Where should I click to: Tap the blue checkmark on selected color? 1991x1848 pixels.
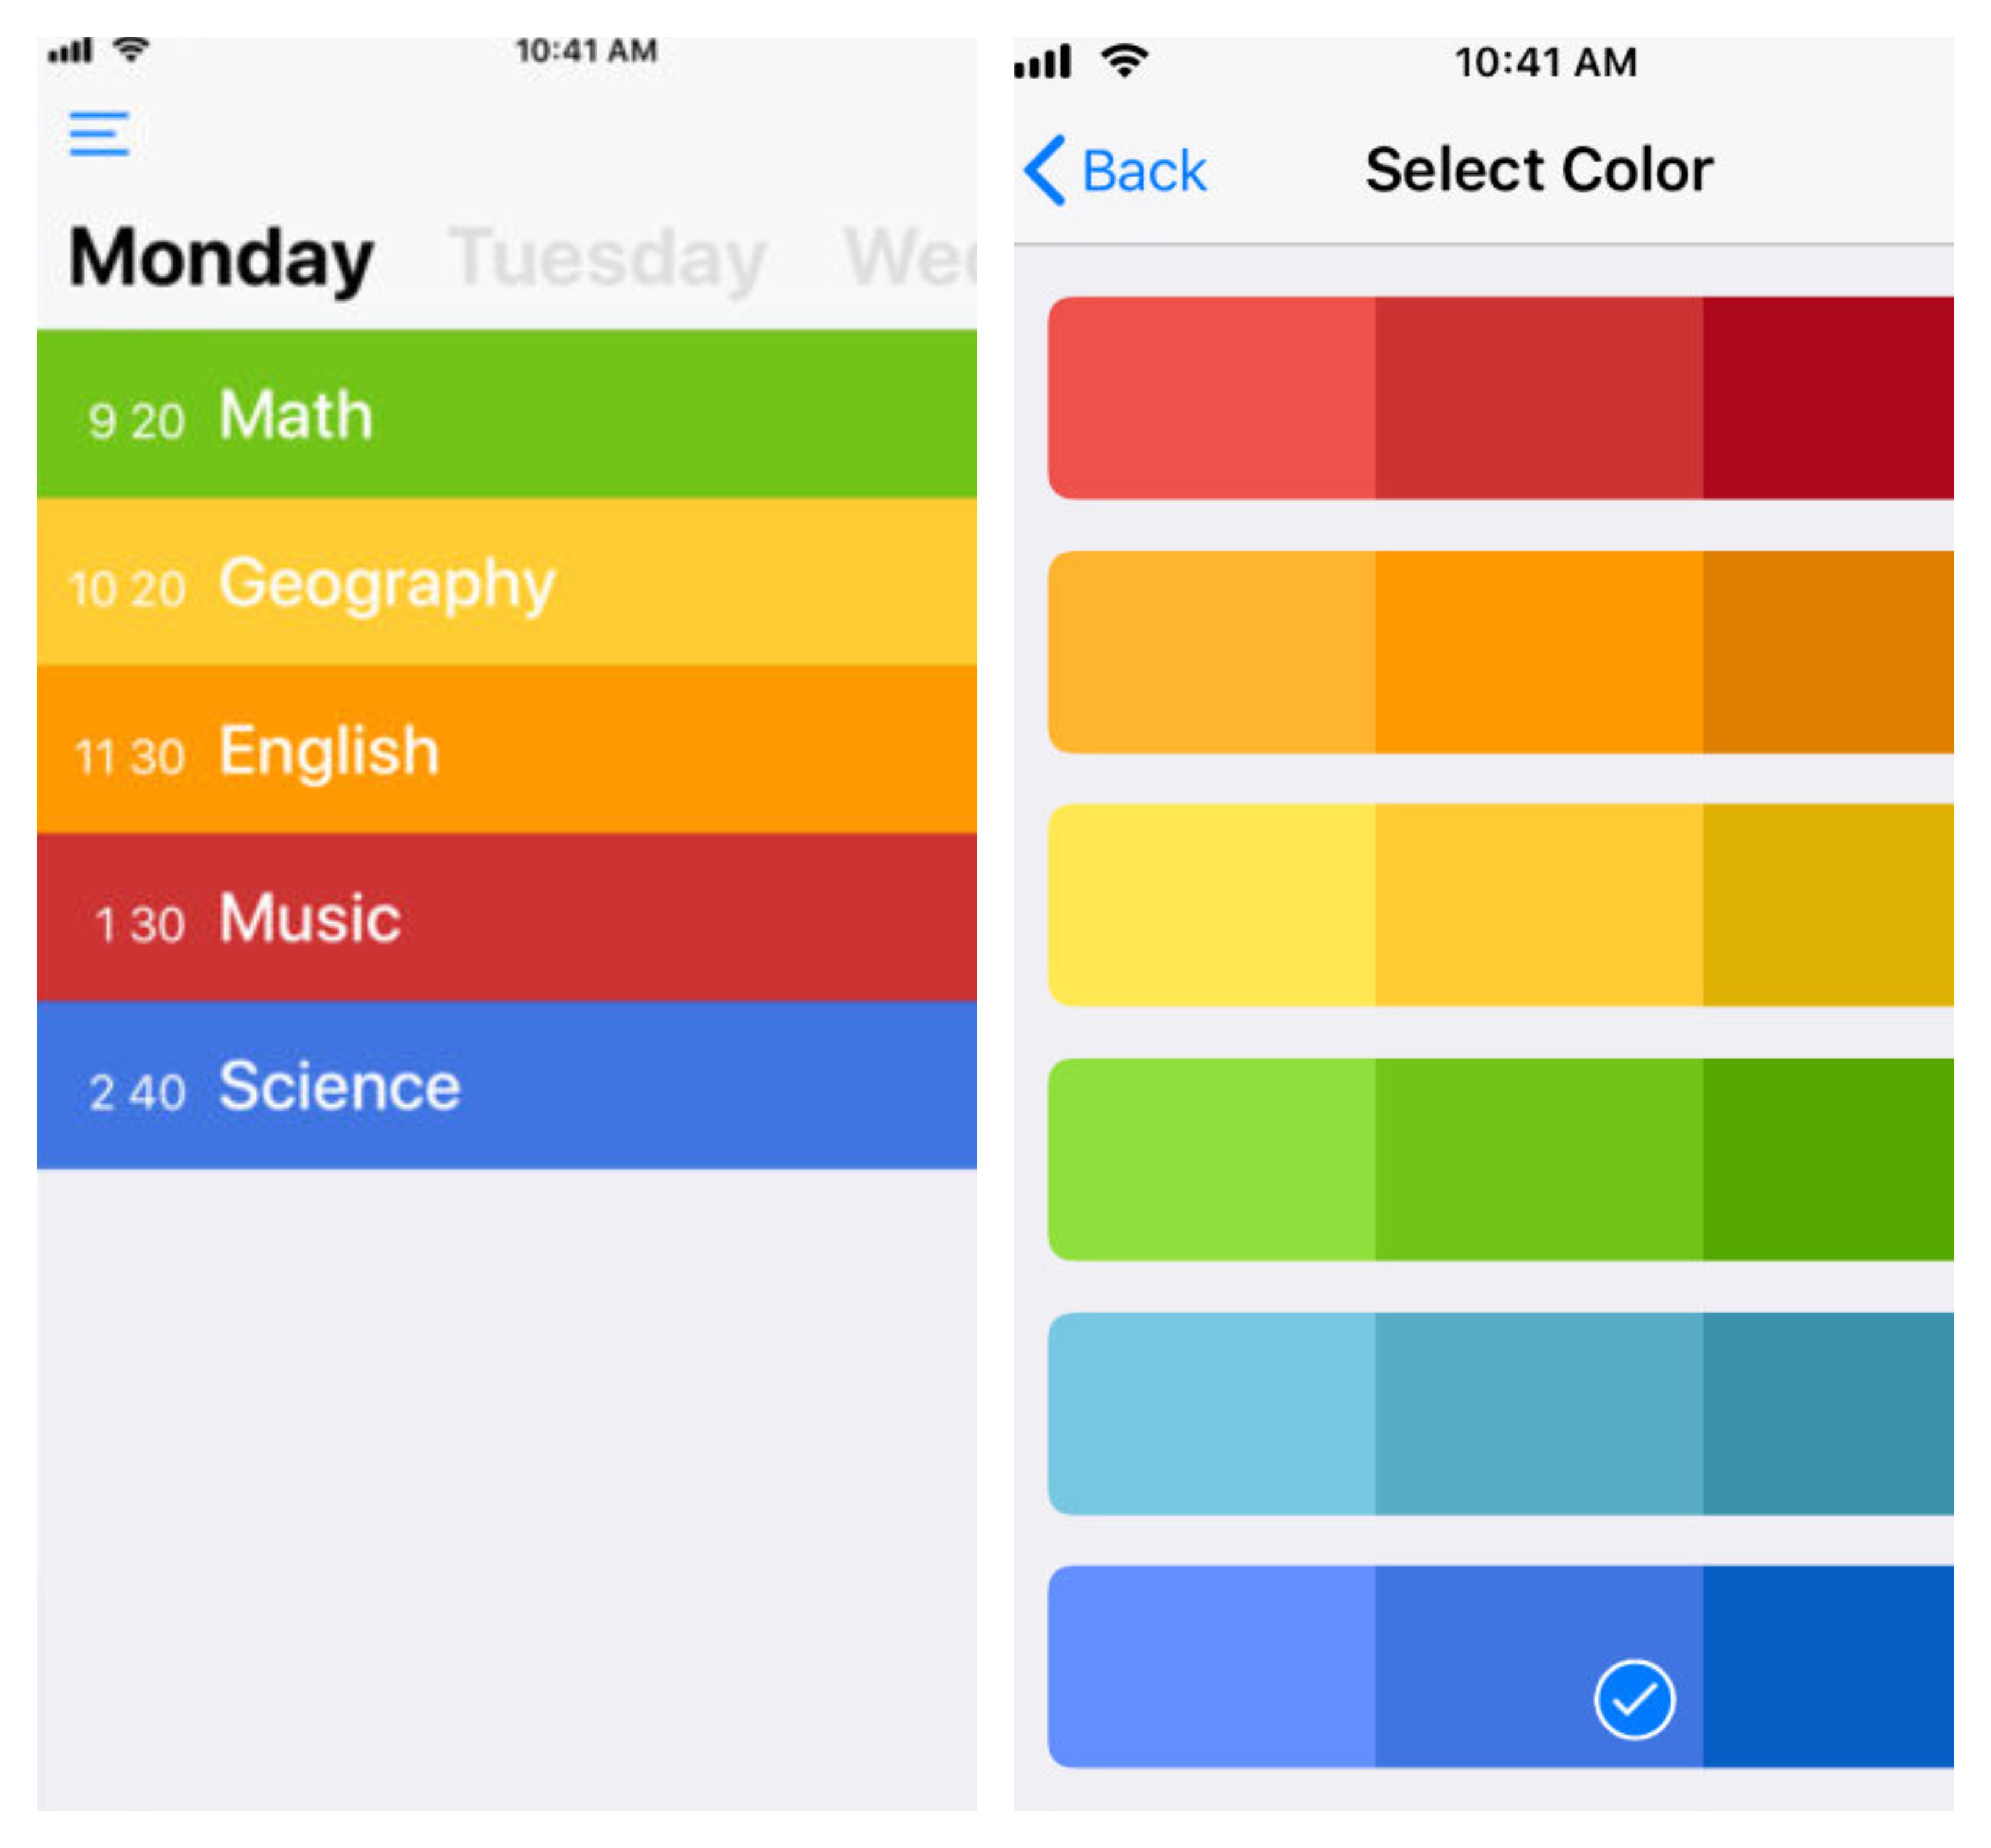(1634, 1700)
